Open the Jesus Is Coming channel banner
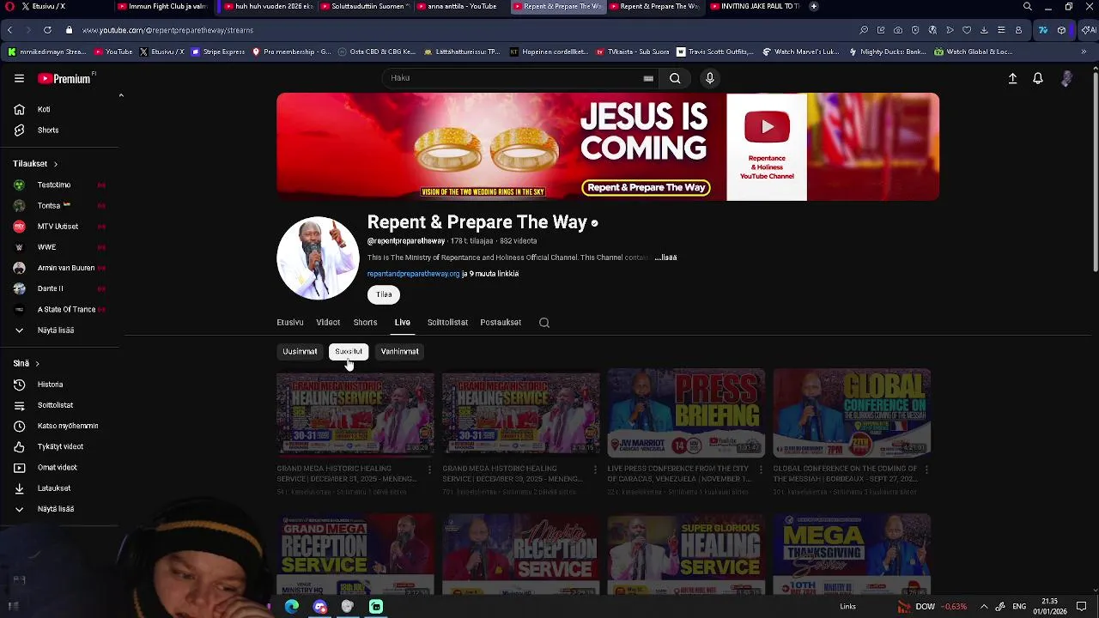Image resolution: width=1099 pixels, height=618 pixels. coord(608,147)
